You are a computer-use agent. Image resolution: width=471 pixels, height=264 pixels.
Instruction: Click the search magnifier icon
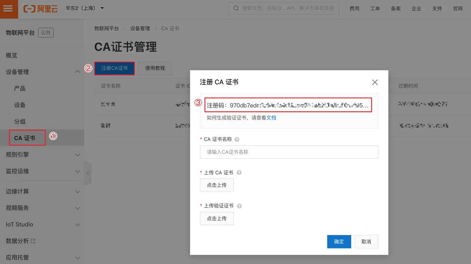tap(236, 8)
